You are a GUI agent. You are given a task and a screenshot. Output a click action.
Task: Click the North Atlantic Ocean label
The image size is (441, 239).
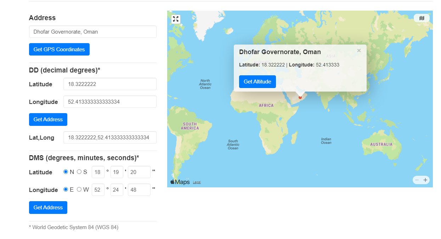point(205,84)
